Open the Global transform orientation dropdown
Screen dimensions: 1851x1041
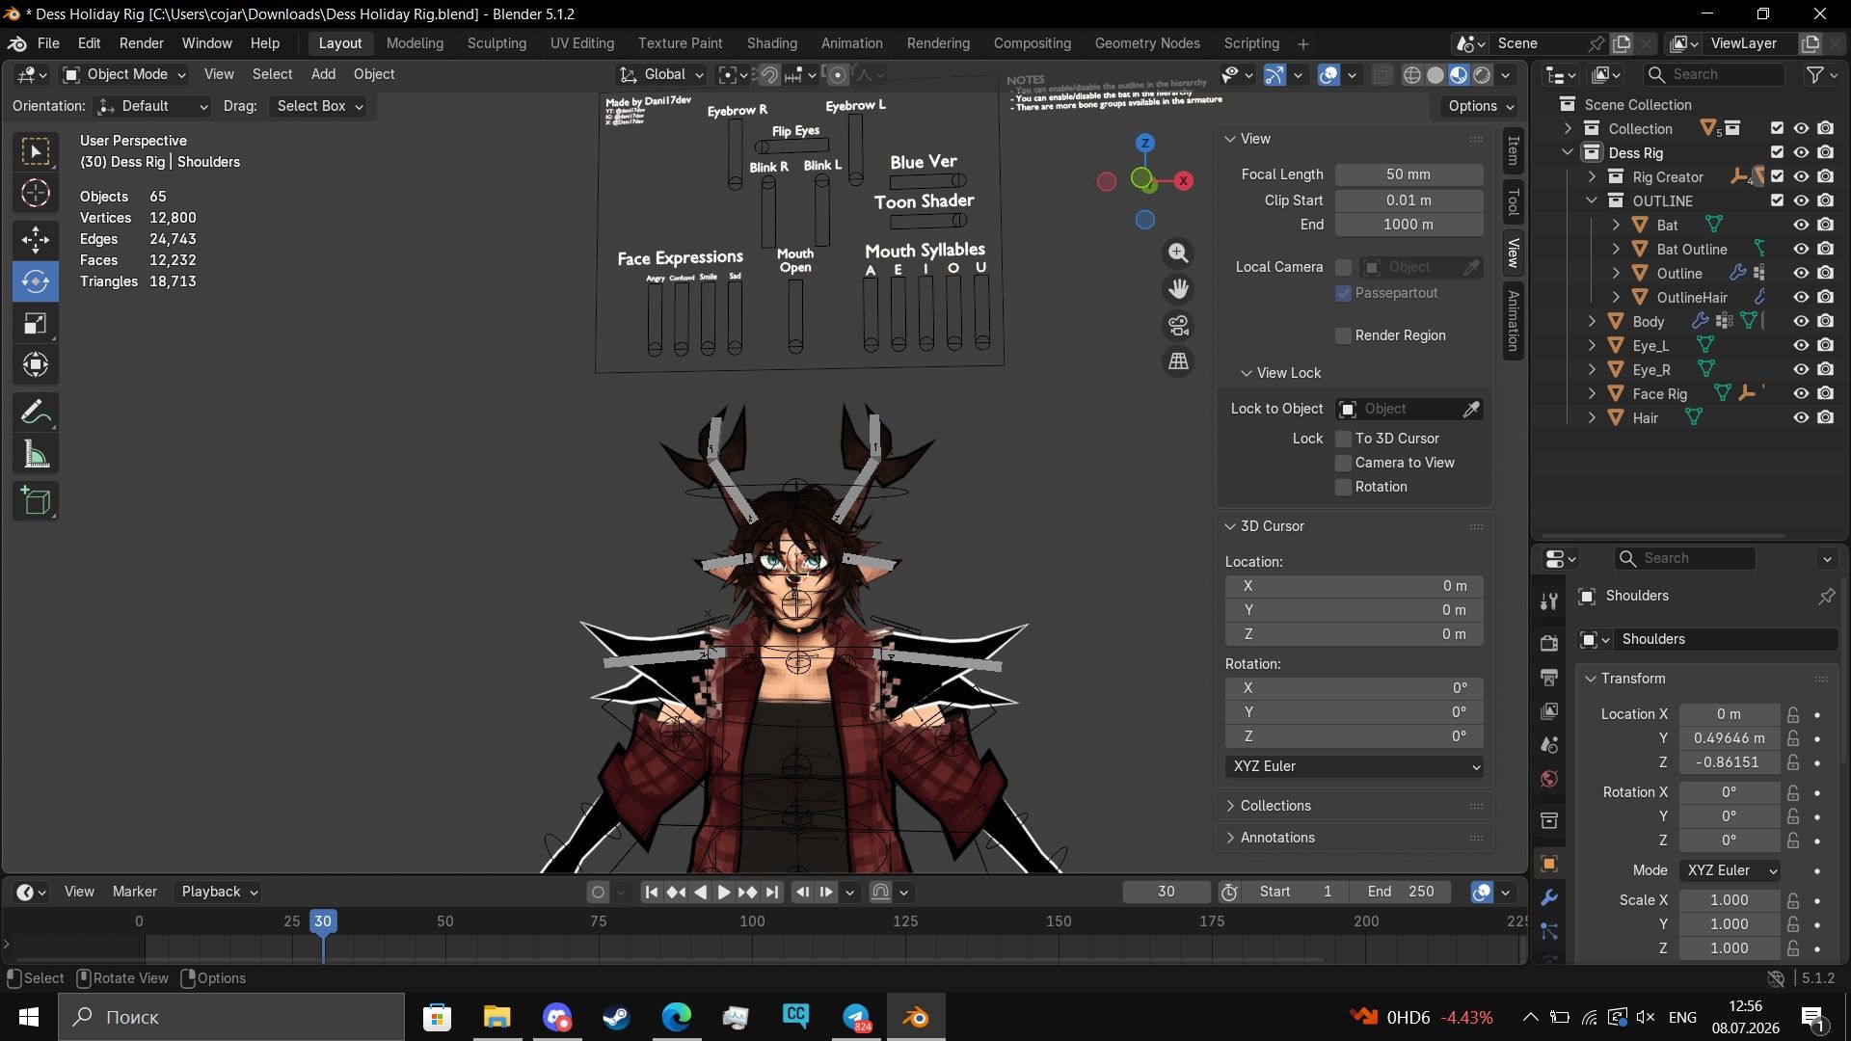[661, 74]
